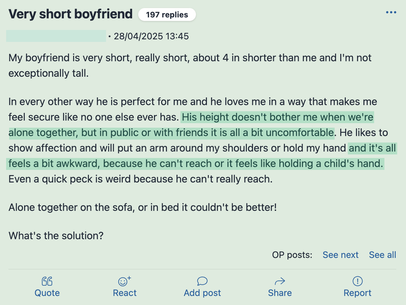Screen dimensions: 406x305
Task: Click the redacted poster username
Action: [56, 36]
